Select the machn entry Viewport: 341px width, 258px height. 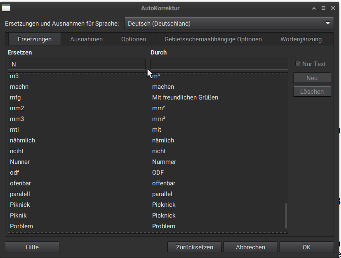pos(148,87)
